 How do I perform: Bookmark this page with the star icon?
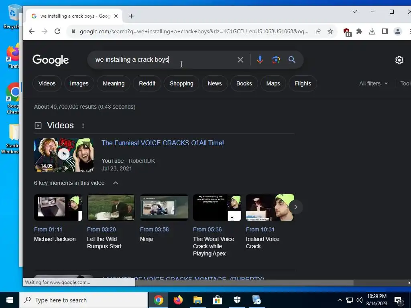coord(330,31)
